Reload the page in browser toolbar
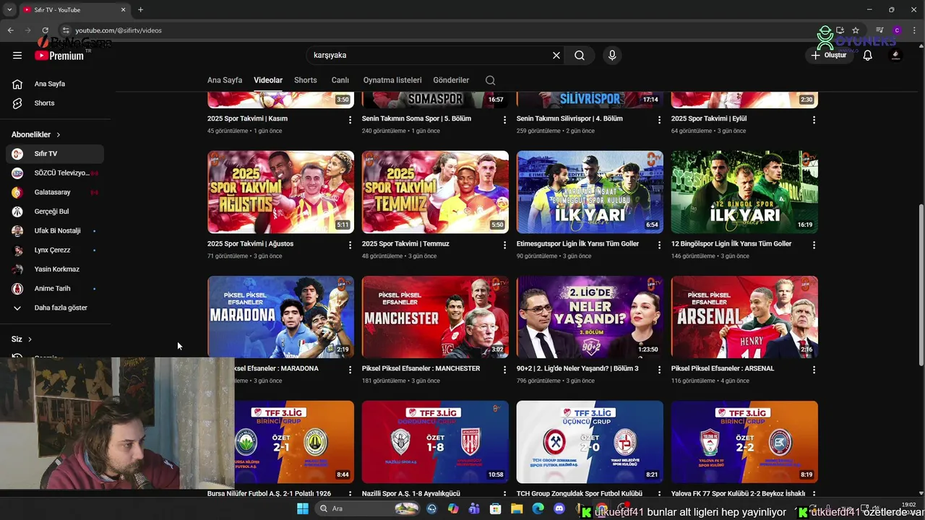This screenshot has height=520, width=925. point(45,30)
